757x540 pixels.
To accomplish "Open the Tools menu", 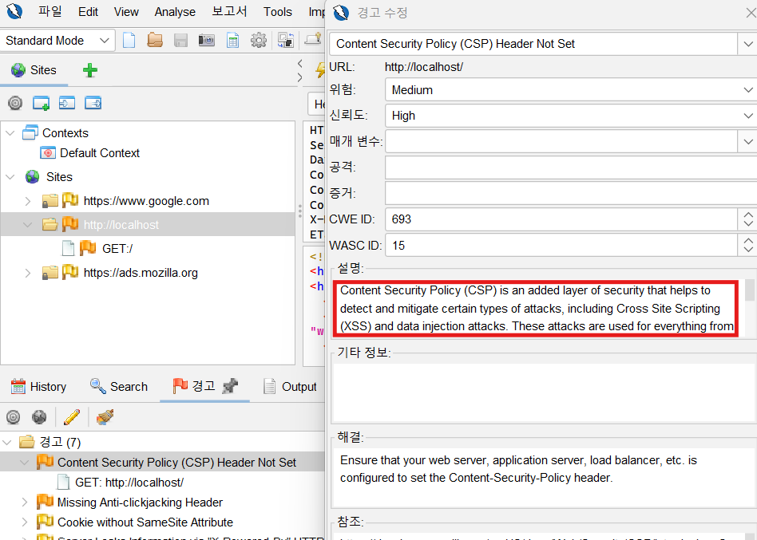I will tap(278, 12).
